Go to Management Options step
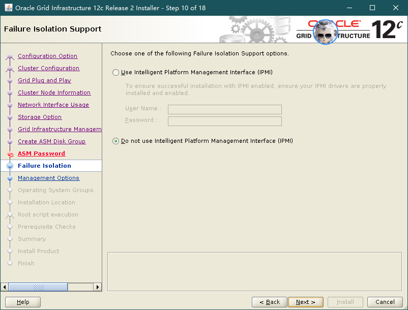Viewport: 408px width, 310px height. pyautogui.click(x=49, y=178)
